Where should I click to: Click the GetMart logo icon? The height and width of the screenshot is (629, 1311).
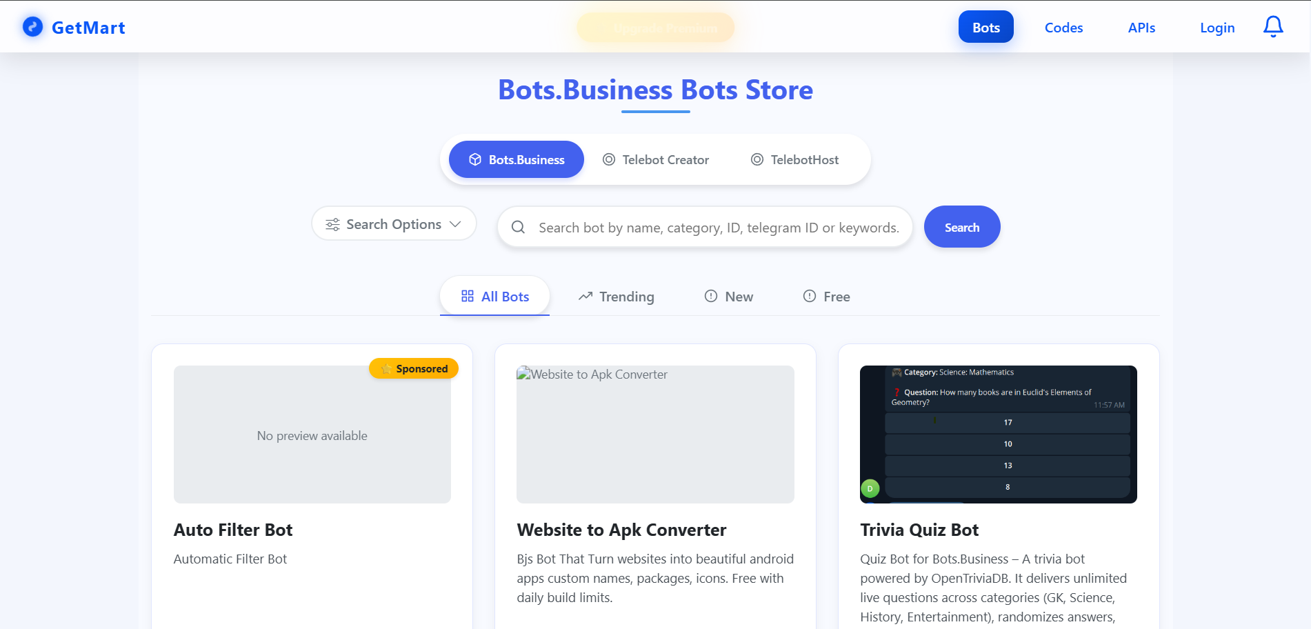pyautogui.click(x=32, y=27)
